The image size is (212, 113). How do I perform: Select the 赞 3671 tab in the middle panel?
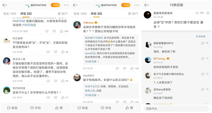[x=133, y=14]
